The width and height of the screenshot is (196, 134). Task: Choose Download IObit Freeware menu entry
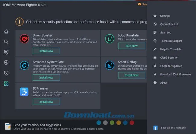coord(175,74)
